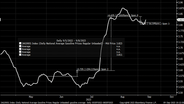Toggle the third Average legend checkbox
This screenshot has height=104, width=184.
coord(20,52)
